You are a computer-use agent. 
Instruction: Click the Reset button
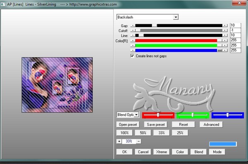click(x=183, y=124)
